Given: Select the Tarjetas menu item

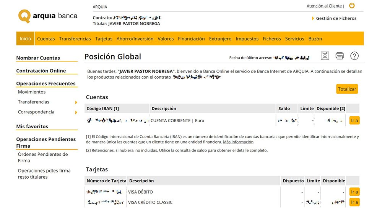Looking at the screenshot, I should pyautogui.click(x=104, y=39).
